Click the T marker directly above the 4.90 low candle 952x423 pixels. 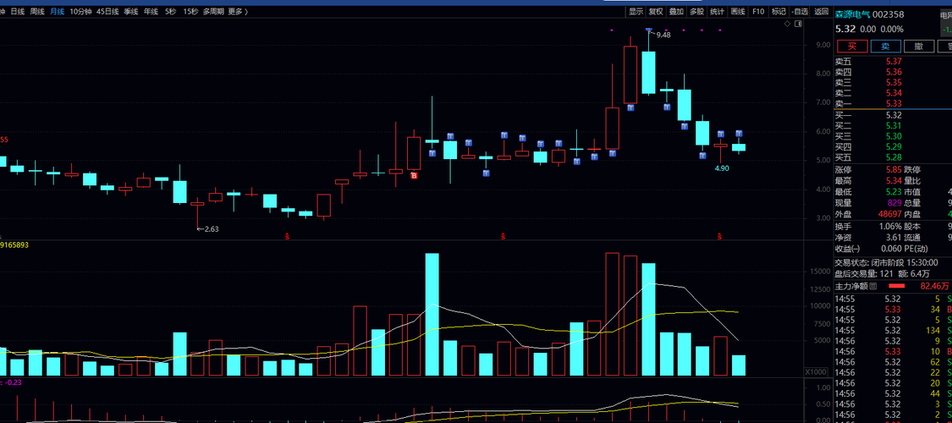click(721, 135)
